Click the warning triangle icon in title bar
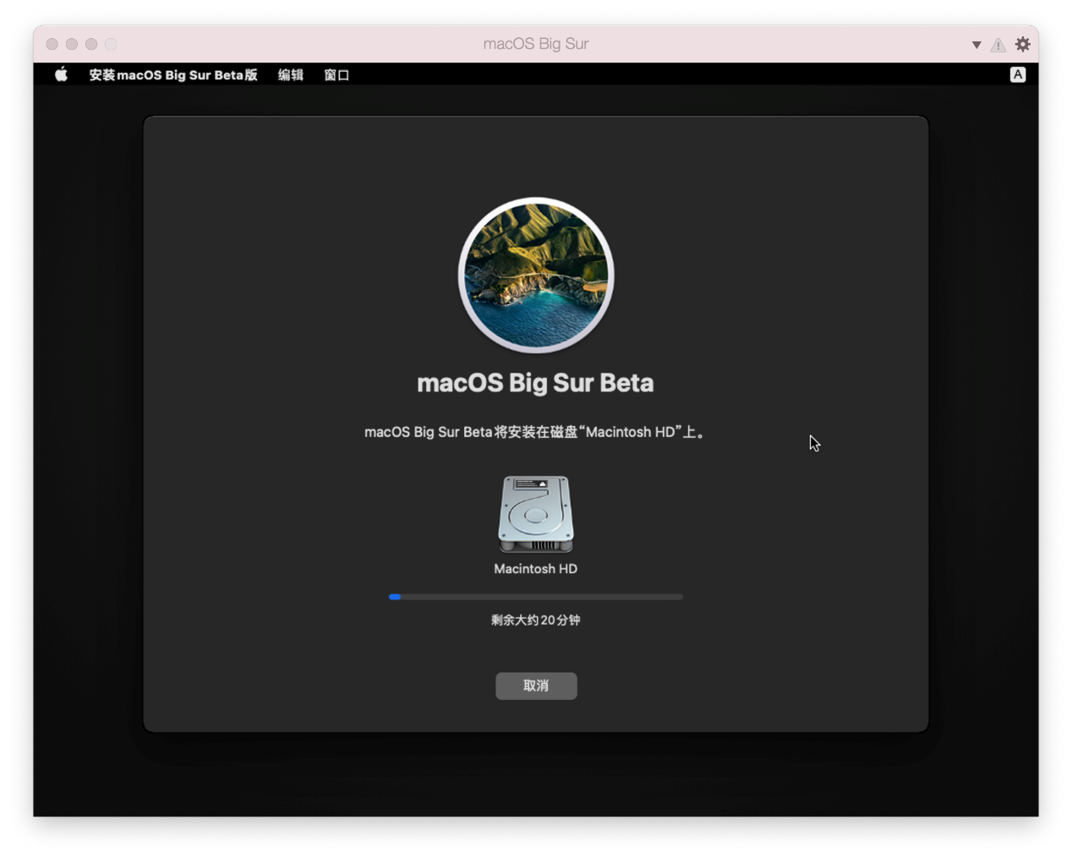This screenshot has width=1072, height=858. coord(998,44)
